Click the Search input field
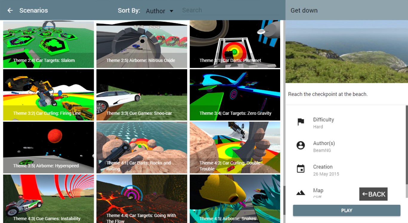 pyautogui.click(x=231, y=10)
